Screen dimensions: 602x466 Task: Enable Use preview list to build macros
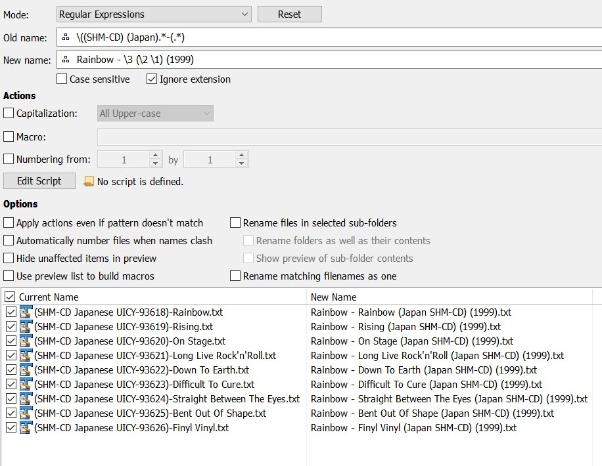point(9,276)
